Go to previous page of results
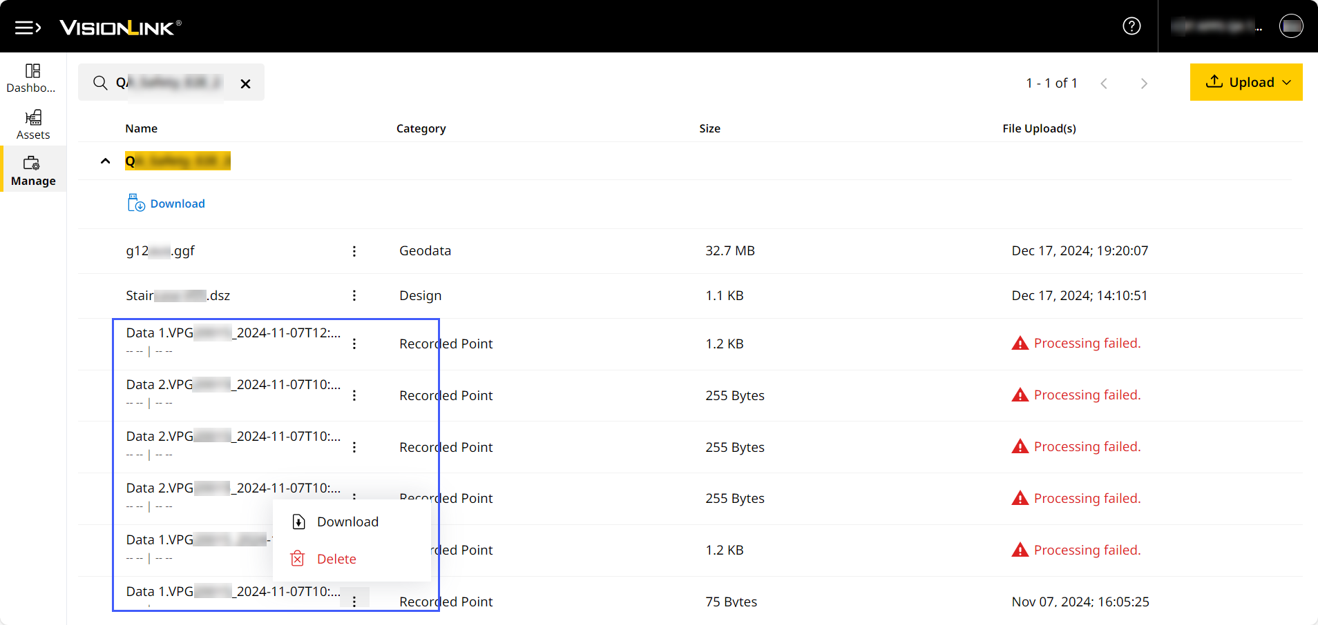 [1104, 83]
